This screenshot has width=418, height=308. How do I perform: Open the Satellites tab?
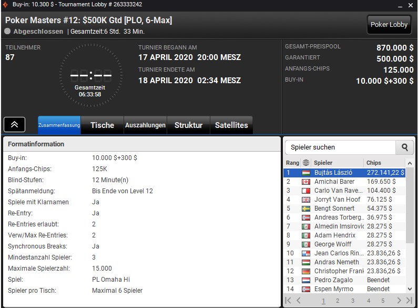(231, 125)
